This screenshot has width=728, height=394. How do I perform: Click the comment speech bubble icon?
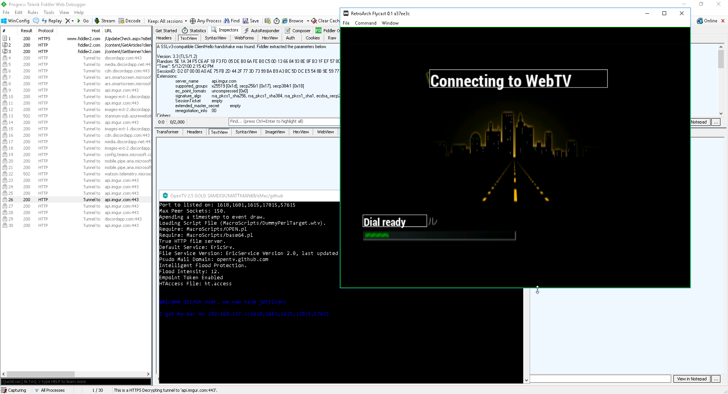coord(36,21)
